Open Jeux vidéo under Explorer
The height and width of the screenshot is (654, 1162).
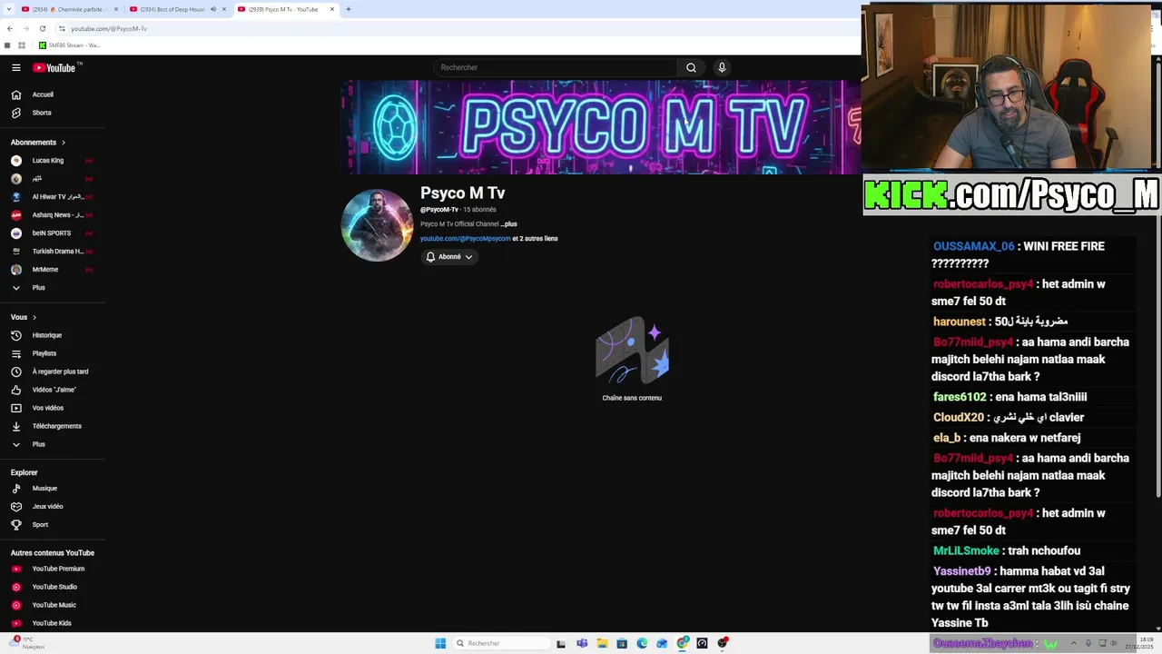(x=48, y=507)
